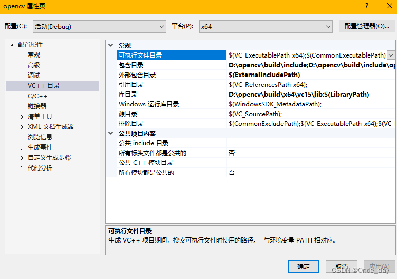Open the XML 文档生成器 tree item

(x=51, y=127)
